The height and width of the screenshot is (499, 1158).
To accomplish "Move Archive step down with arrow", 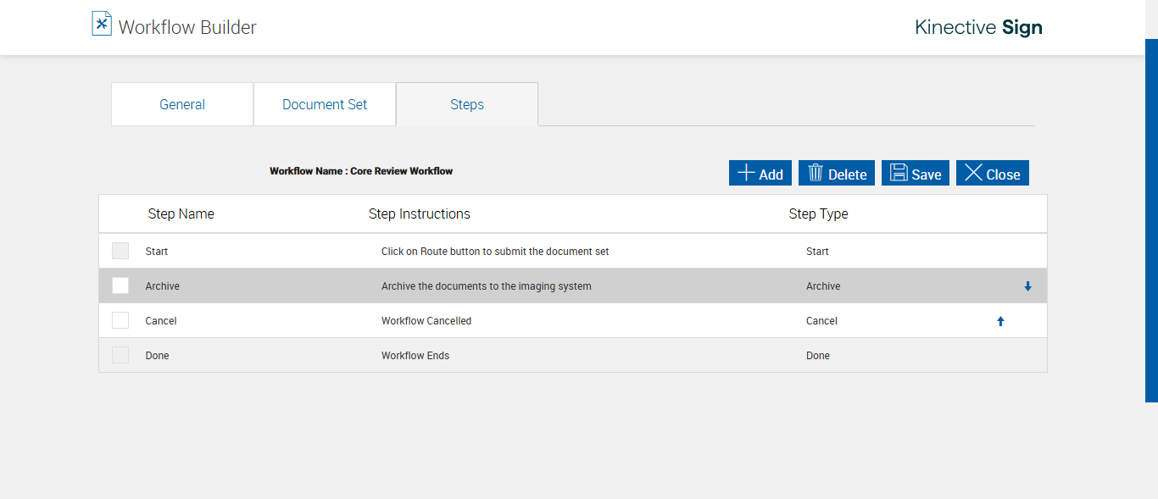I will click(1027, 286).
